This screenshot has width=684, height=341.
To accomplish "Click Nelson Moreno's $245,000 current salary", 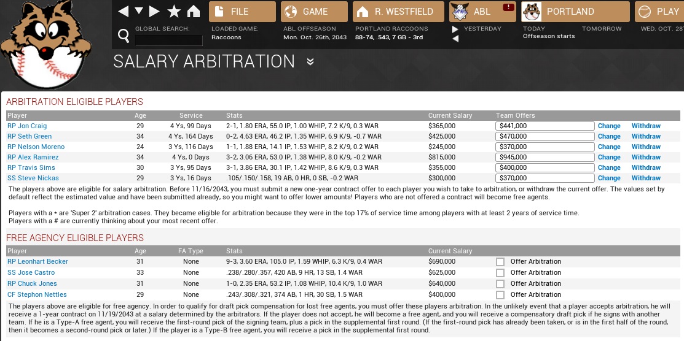I will point(442,147).
